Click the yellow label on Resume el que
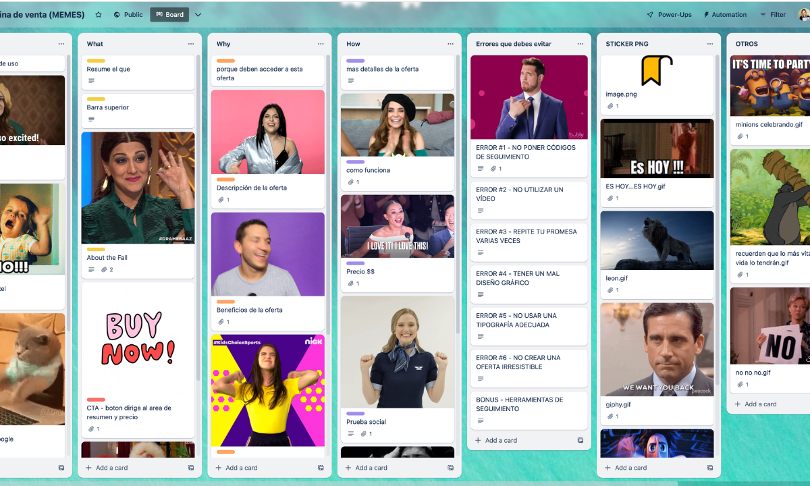The height and width of the screenshot is (486, 810). point(96,61)
